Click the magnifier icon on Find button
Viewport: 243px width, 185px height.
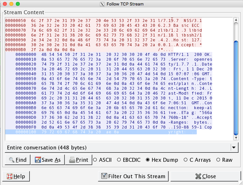tap(11, 160)
